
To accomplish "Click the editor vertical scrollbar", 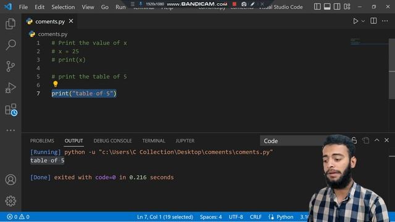I will [x=392, y=69].
